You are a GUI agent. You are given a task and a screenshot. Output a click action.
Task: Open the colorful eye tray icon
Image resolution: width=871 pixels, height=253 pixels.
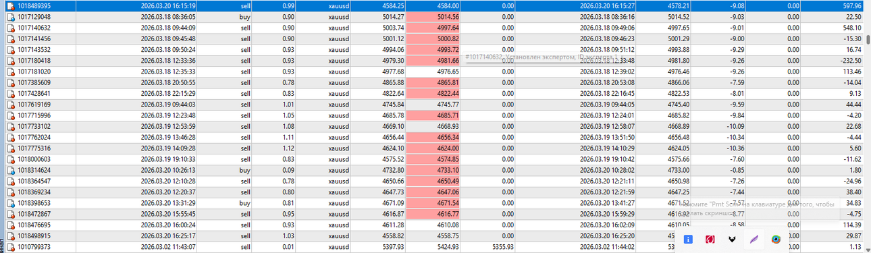pos(776,239)
